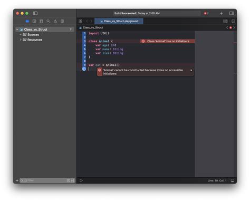The width and height of the screenshot is (250, 201).
Task: Open the related items grid menu
Action: [80, 21]
